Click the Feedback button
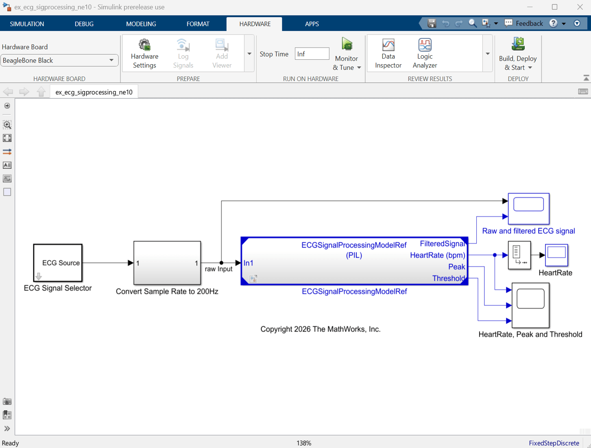Screen dimensions: 591x448 click(x=524, y=24)
